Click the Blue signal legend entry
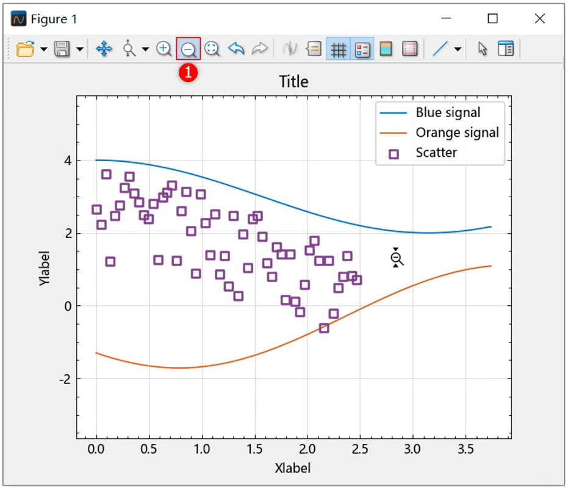 click(448, 112)
